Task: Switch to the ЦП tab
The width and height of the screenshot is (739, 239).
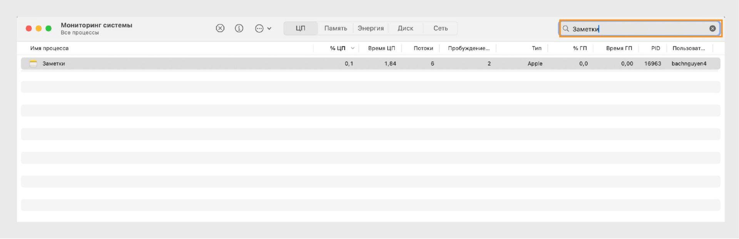Action: pos(301,28)
